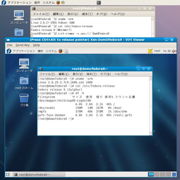
Task: Open the mail client icon in guest panel
Action: coord(66,51)
